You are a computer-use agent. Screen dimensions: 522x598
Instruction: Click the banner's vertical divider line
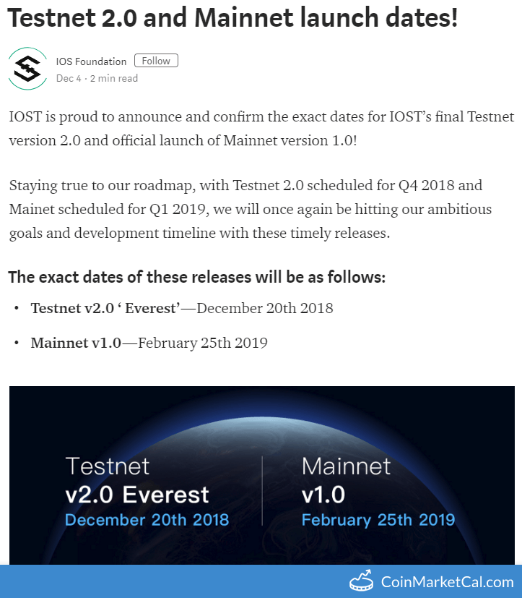pyautogui.click(x=262, y=490)
